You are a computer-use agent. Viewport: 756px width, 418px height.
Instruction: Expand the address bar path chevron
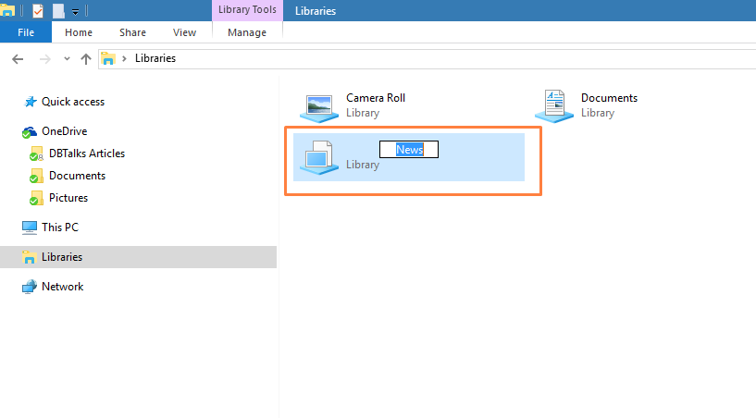click(124, 58)
